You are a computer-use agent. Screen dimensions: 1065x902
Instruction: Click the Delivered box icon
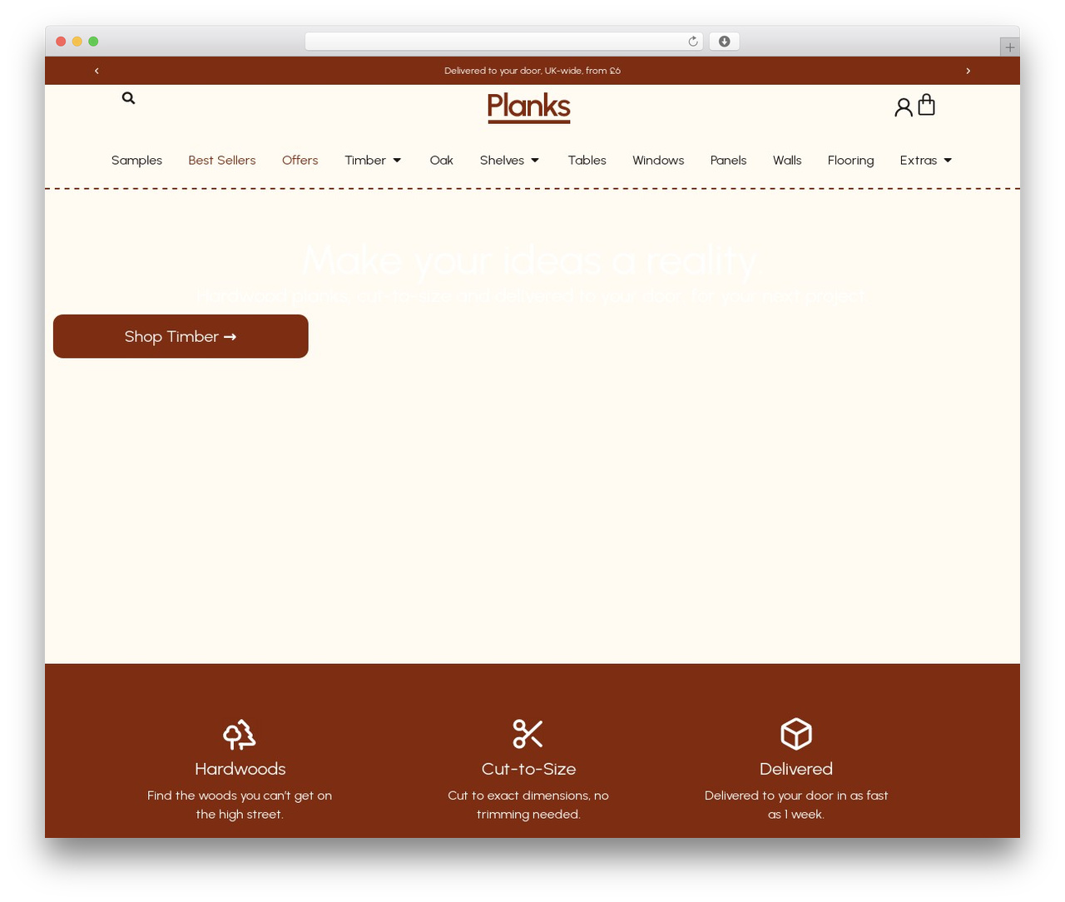point(796,734)
